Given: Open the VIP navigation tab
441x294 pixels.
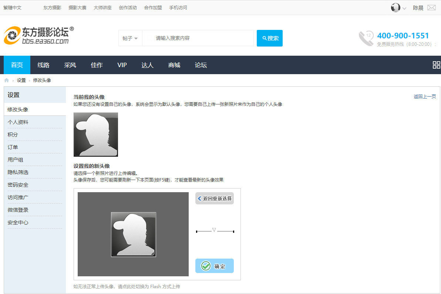Looking at the screenshot, I should pos(122,65).
